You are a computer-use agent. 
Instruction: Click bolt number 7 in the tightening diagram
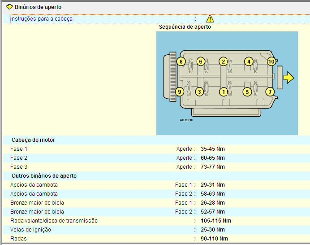[x=270, y=92]
